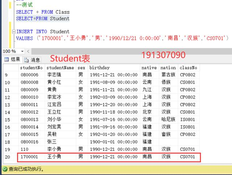This screenshot has width=232, height=175.
Task: Select the studentNo column header
Action: click(32, 68)
